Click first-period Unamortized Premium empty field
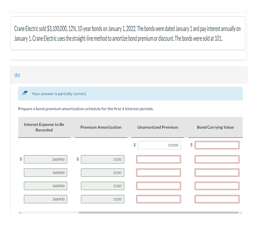The width and height of the screenshot is (259, 225). 159,159
